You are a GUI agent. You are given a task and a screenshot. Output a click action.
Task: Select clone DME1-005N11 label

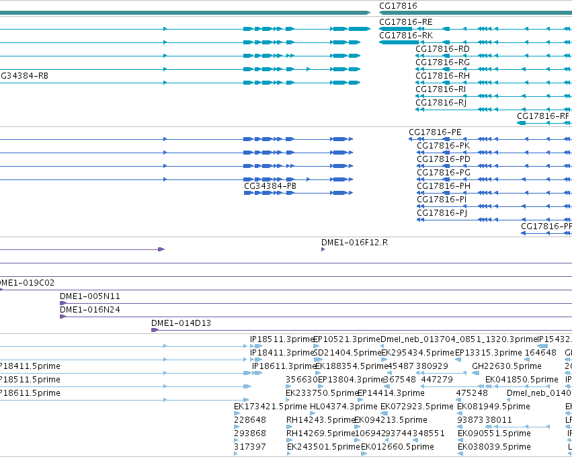(90, 296)
